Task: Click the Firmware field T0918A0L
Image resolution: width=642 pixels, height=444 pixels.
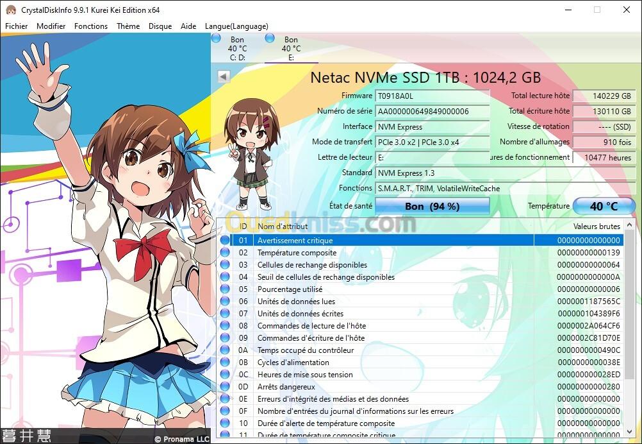Action: coord(432,96)
